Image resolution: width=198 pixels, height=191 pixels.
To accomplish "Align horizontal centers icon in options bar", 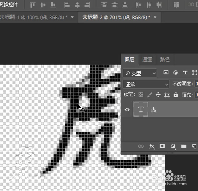I will click(x=77, y=5).
